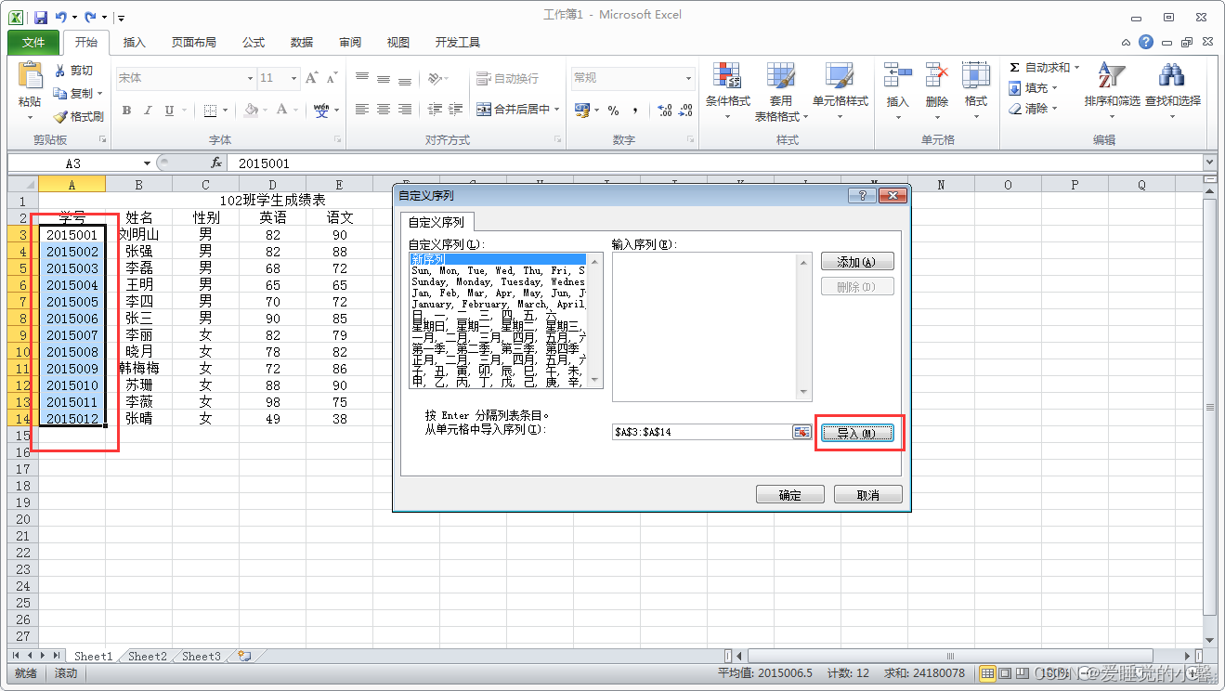
Task: Switch to Page Layout view in status bar
Action: tap(1006, 672)
